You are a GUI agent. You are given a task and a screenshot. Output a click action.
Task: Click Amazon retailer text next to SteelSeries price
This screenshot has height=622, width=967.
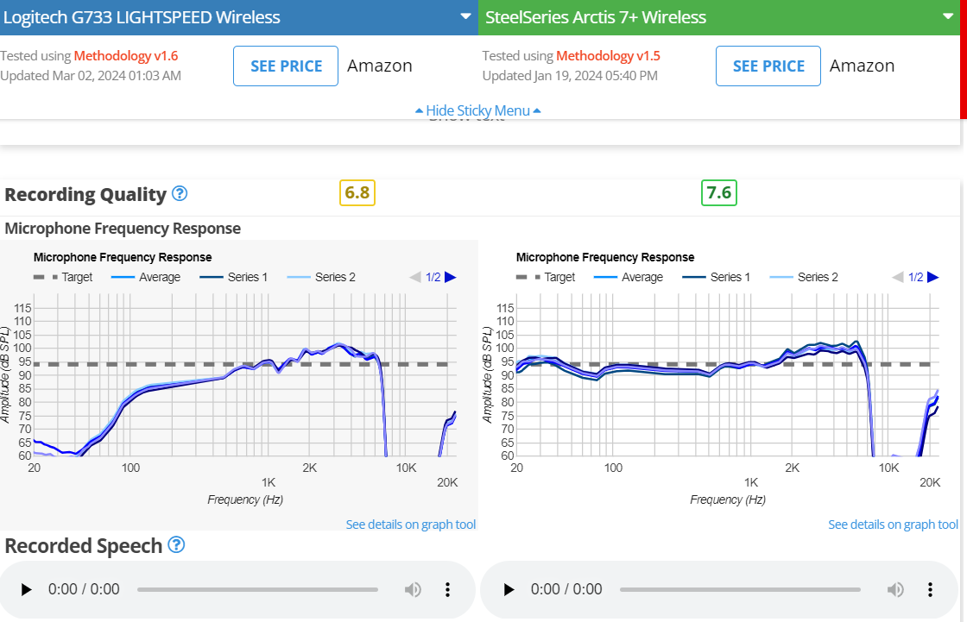(862, 66)
